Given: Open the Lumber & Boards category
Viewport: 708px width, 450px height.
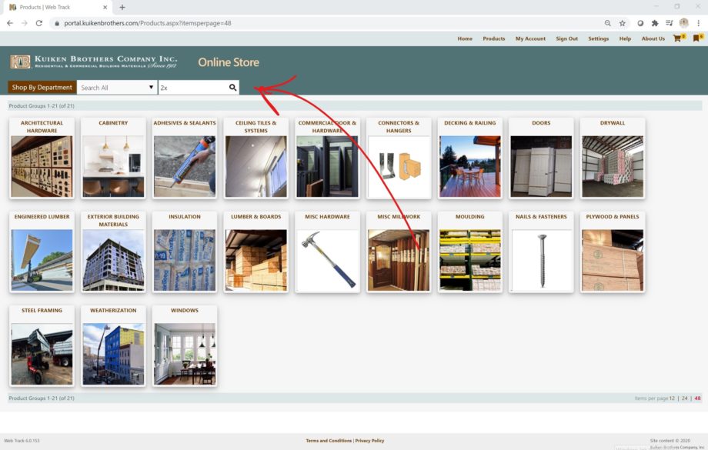Looking at the screenshot, I should tap(256, 252).
